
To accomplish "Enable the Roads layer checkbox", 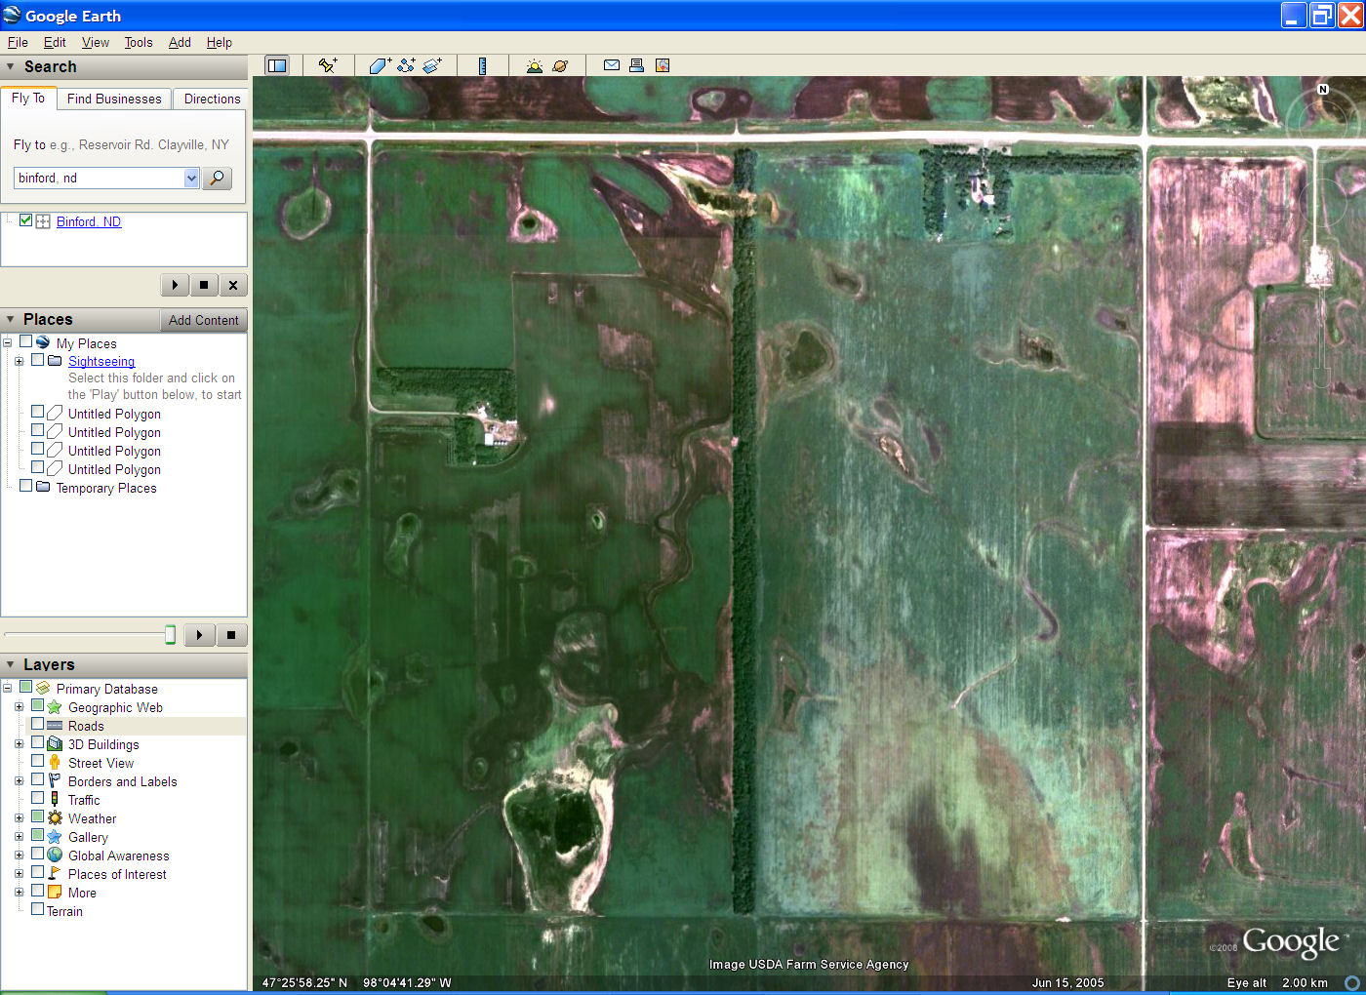I will click(37, 725).
